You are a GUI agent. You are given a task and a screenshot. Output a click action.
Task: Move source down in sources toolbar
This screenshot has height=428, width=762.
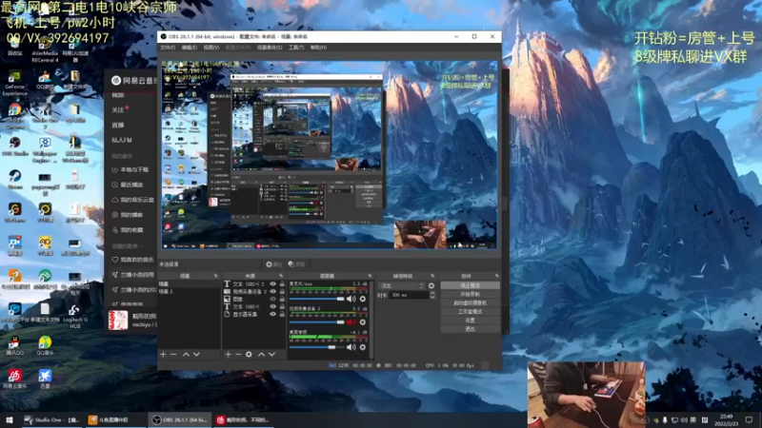click(272, 354)
